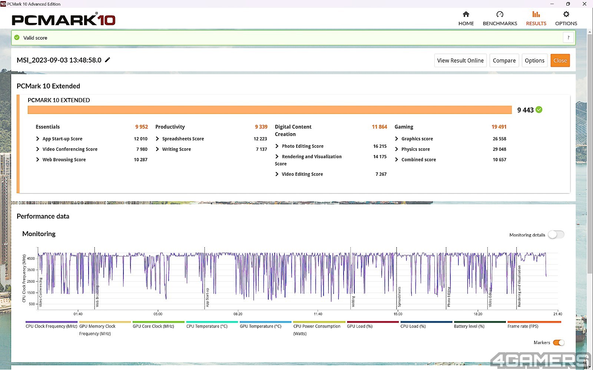This screenshot has height=370, width=593.
Task: Expand Physics score
Action: pyautogui.click(x=397, y=149)
